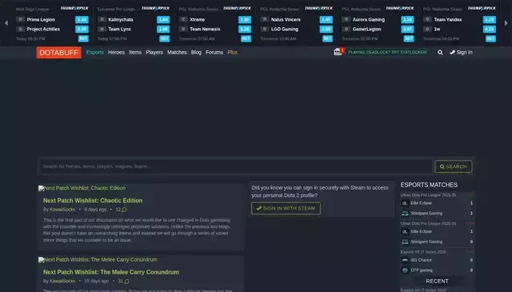
Task: Open the Thunderpick logo on the Natus Vincere card
Action: click(x=318, y=8)
